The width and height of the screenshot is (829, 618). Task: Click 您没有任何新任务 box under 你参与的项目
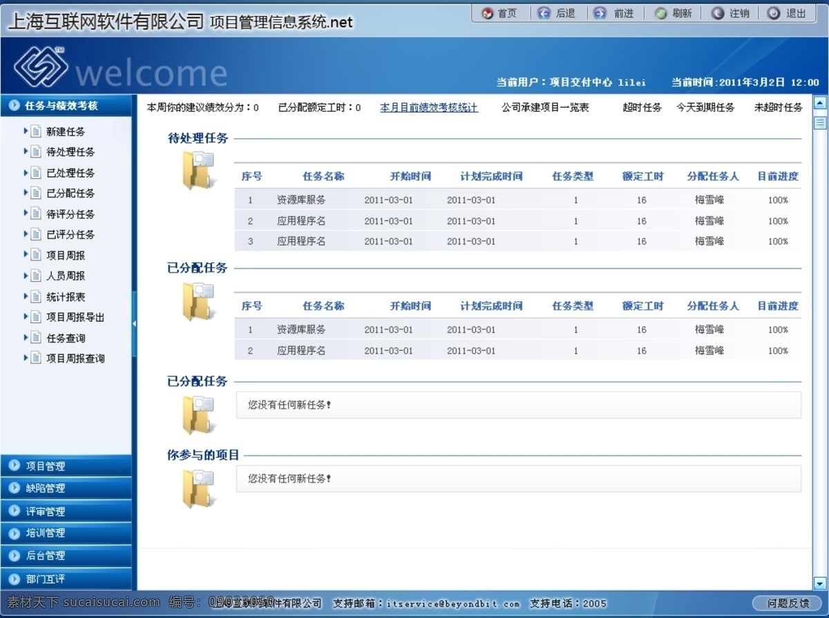519,479
